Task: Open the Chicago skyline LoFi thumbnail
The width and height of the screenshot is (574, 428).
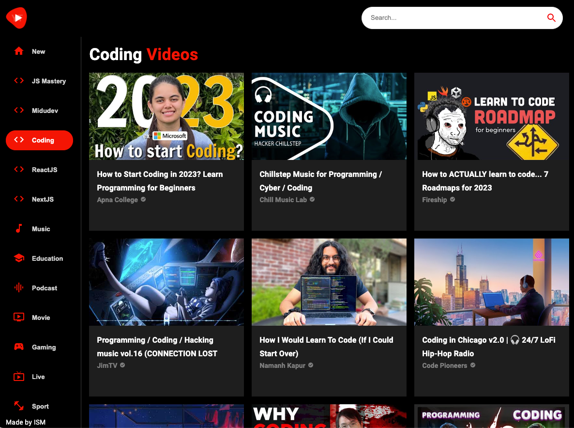Action: [491, 282]
